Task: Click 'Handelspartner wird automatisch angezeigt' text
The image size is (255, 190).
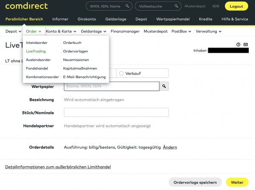Action: pyautogui.click(x=108, y=126)
